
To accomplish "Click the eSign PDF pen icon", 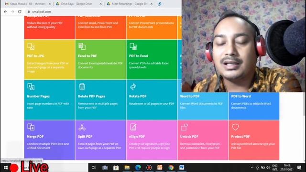I will (133, 127).
